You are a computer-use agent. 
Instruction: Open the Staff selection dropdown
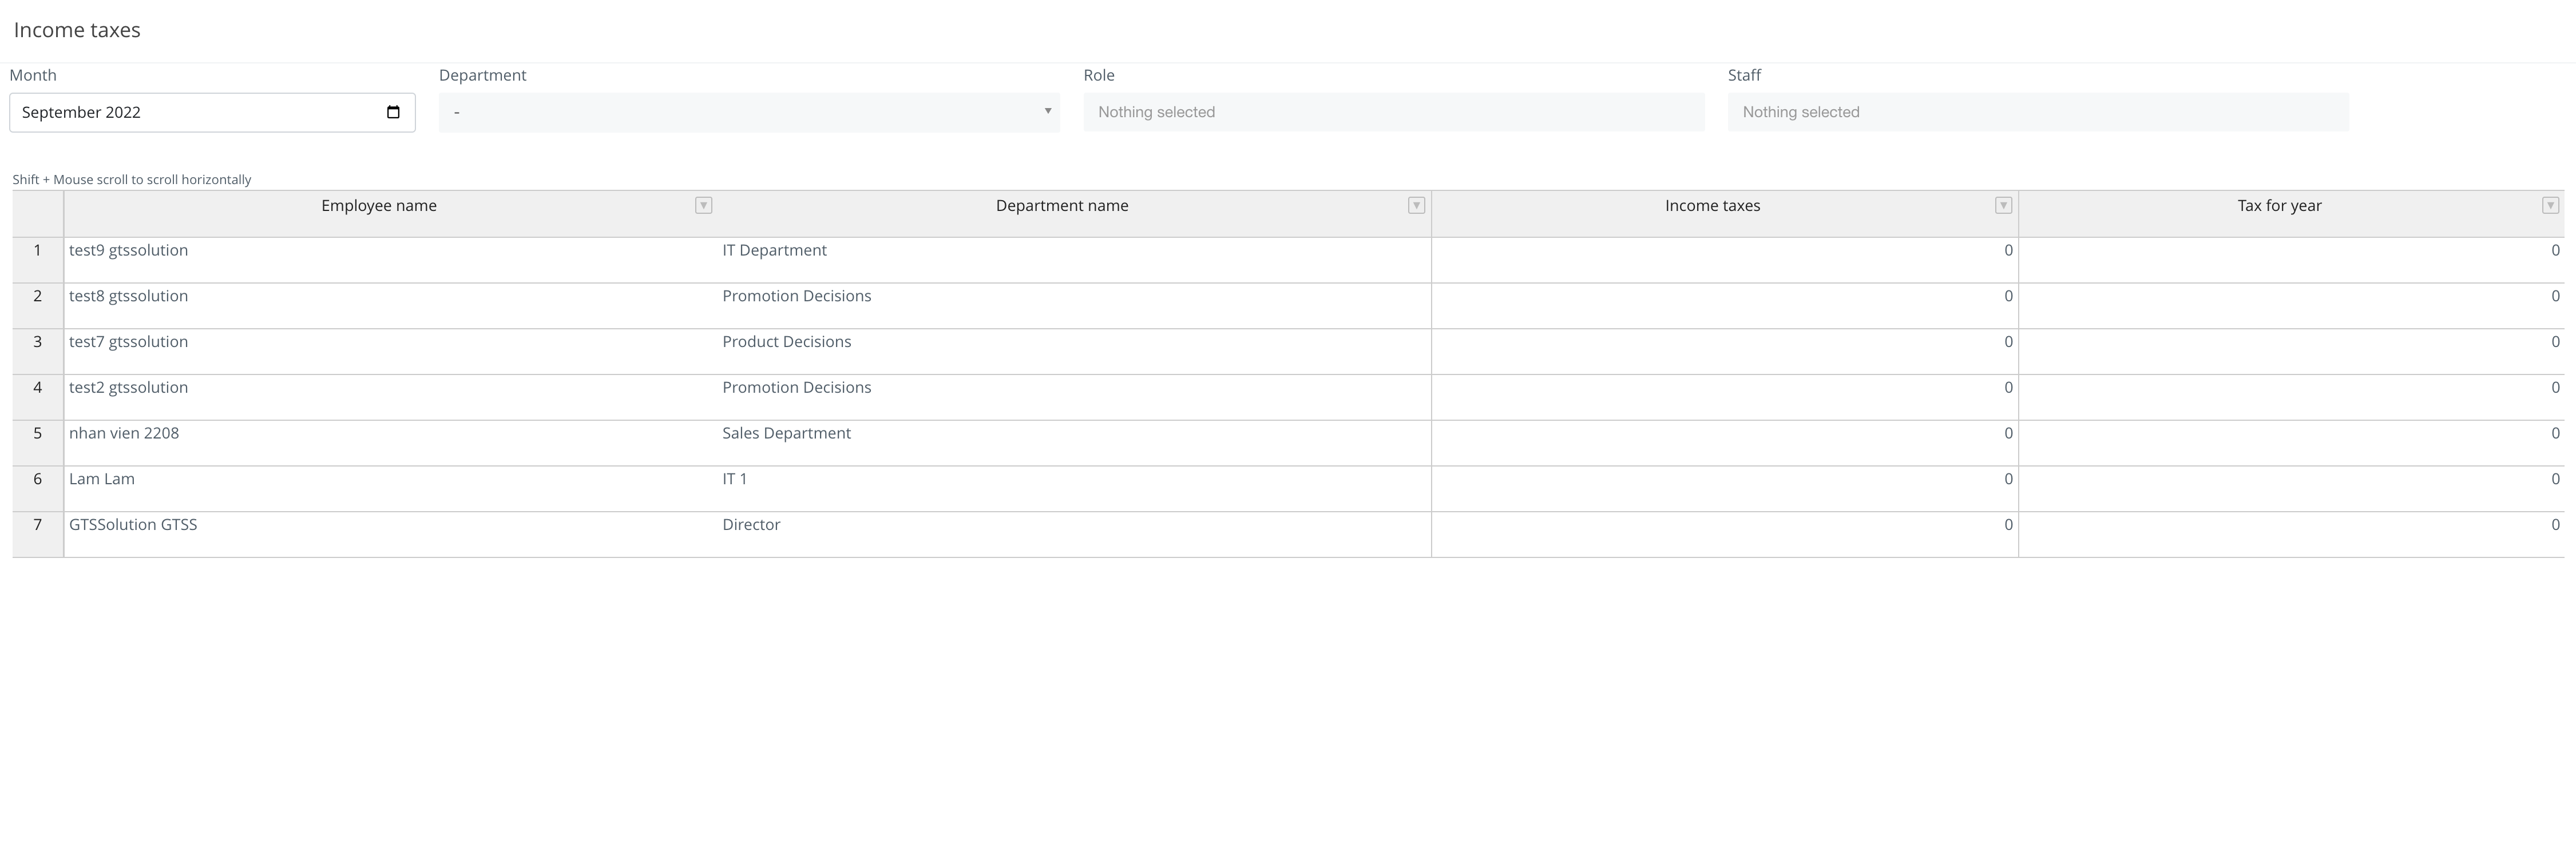pyautogui.click(x=2037, y=112)
